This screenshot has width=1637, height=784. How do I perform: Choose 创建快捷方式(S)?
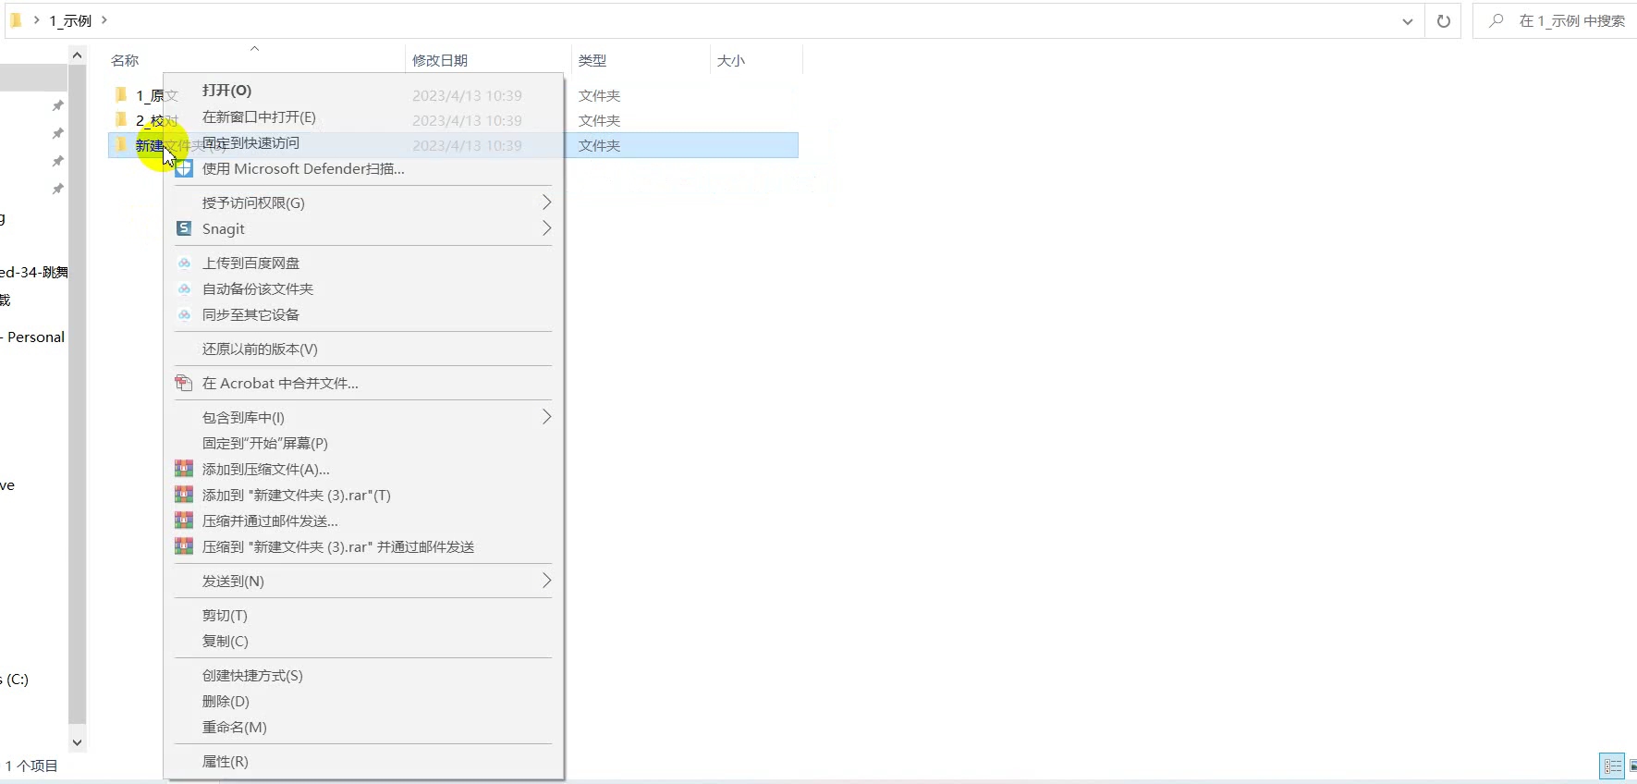click(363, 676)
